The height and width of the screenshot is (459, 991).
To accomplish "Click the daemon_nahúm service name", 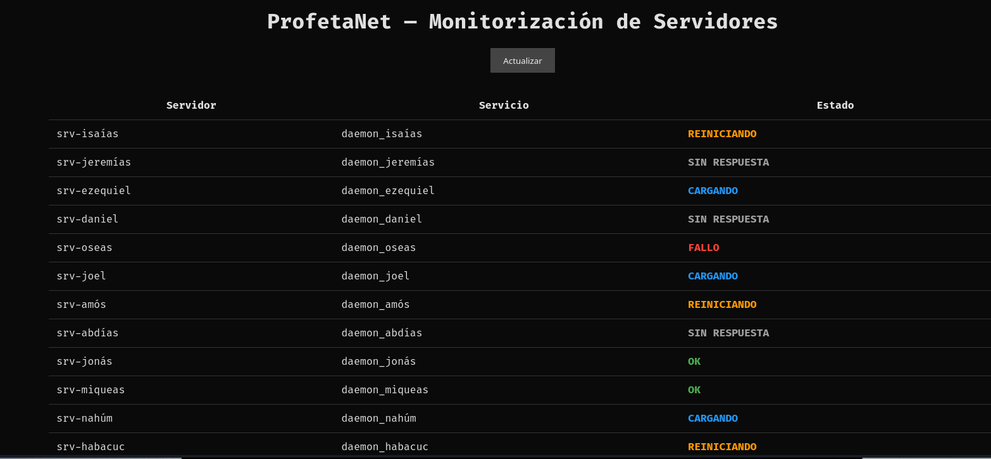I will [378, 419].
